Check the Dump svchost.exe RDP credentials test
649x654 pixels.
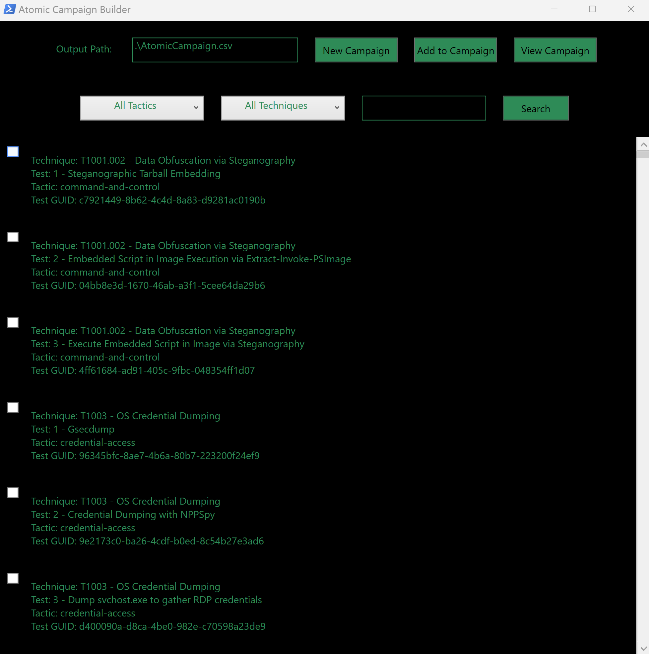13,578
